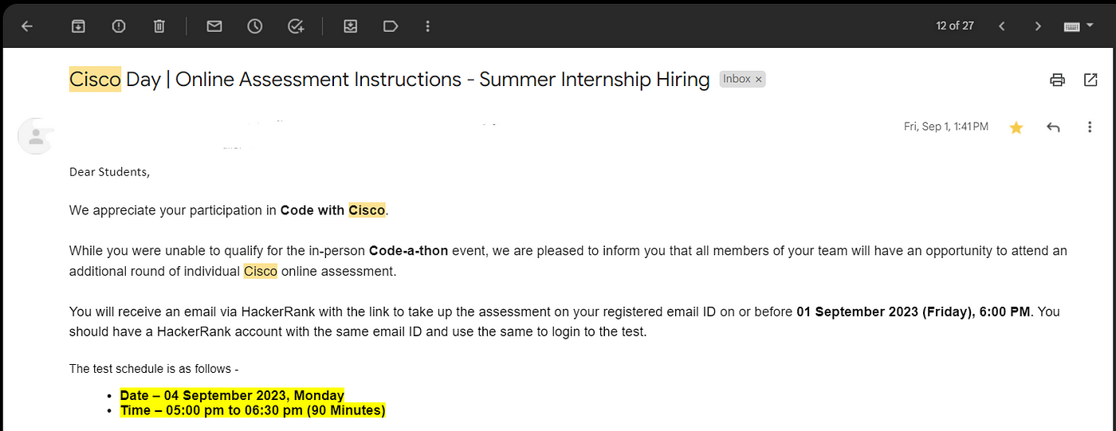Image resolution: width=1116 pixels, height=431 pixels.
Task: Reply to the message with the arrow icon
Action: [1053, 127]
